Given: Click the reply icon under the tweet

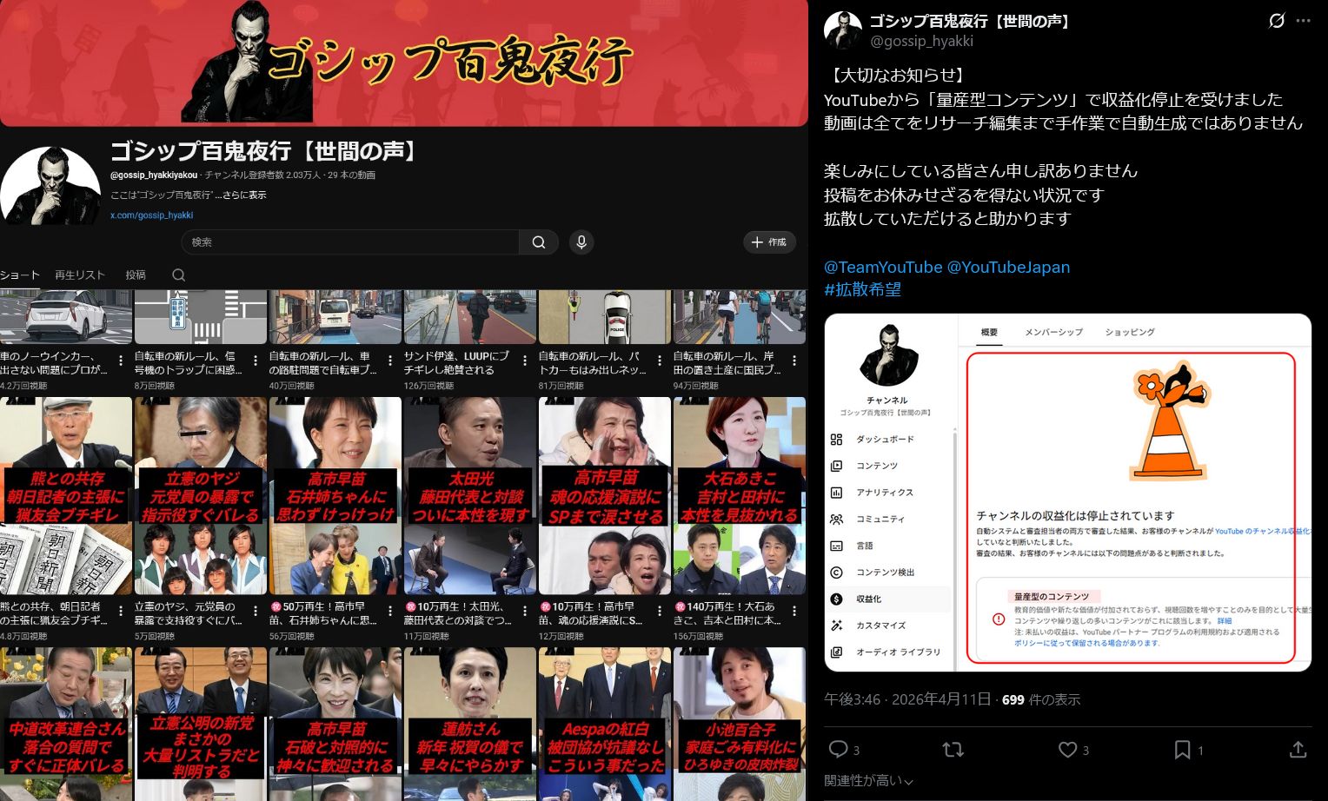Looking at the screenshot, I should pyautogui.click(x=838, y=749).
